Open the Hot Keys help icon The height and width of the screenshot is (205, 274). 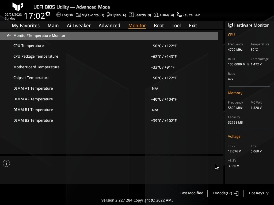pyautogui.click(x=267, y=193)
